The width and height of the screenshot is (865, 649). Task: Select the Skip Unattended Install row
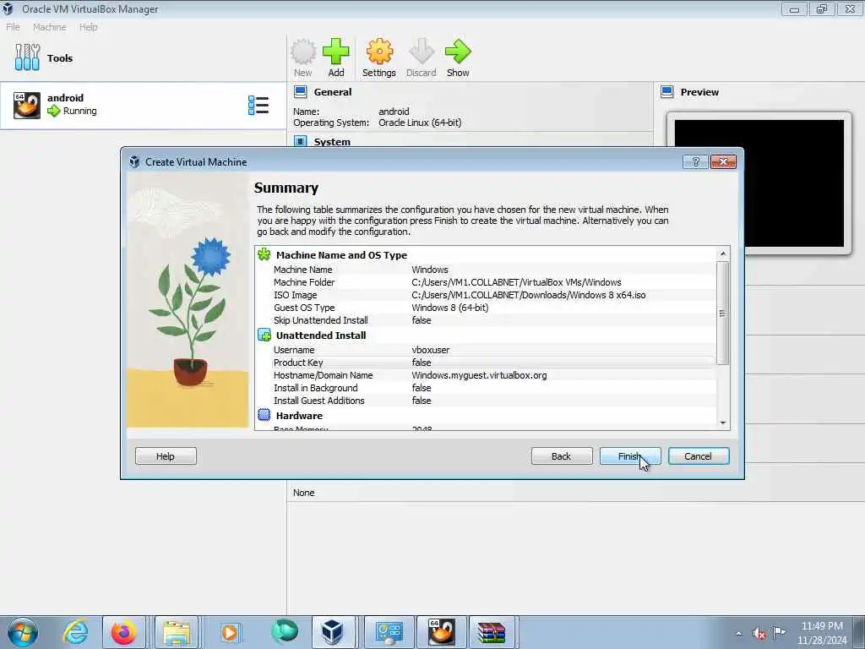[x=486, y=320]
